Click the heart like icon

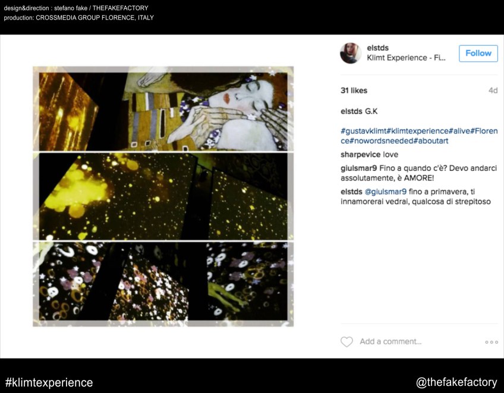346,341
